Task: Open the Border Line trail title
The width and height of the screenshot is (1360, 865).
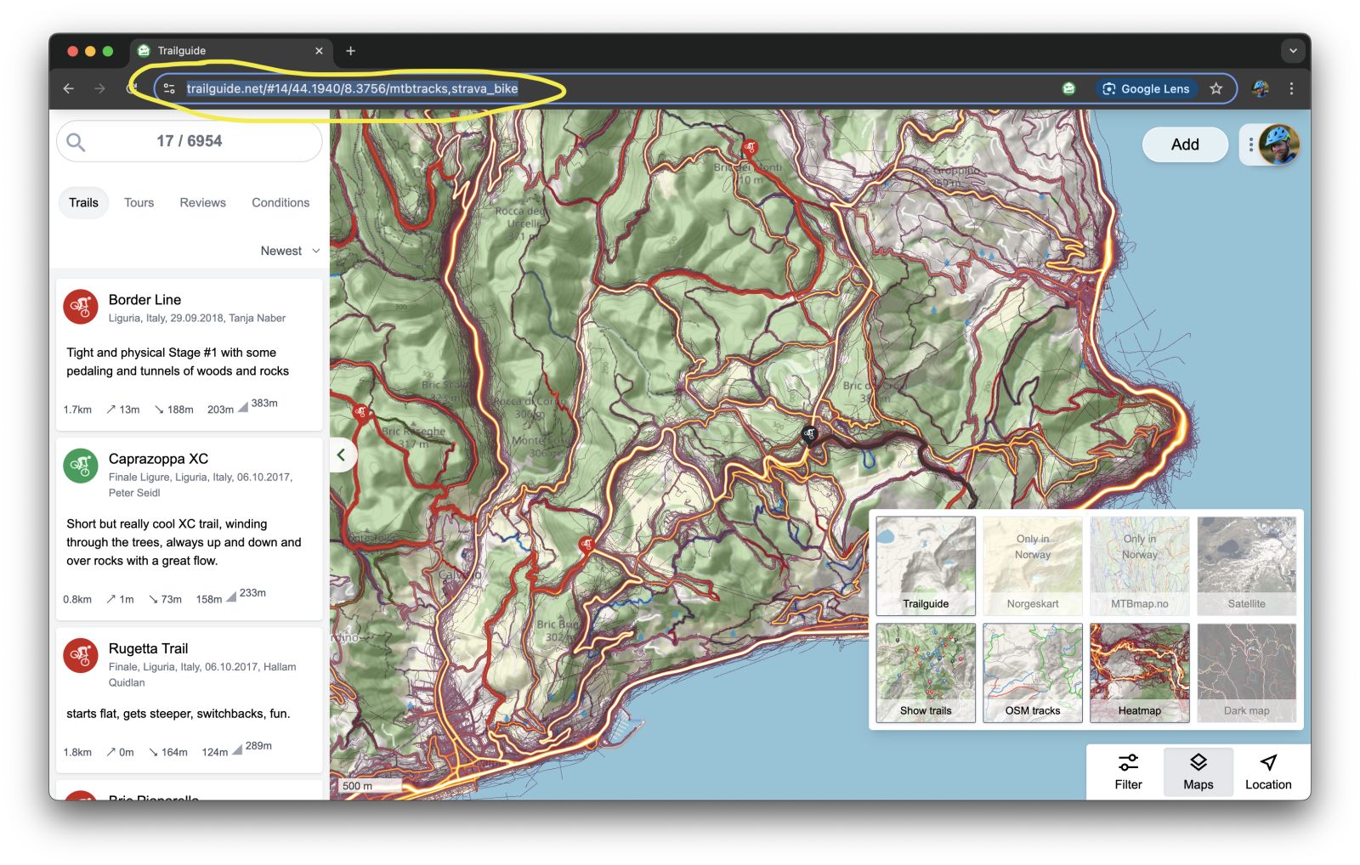Action: 144,300
